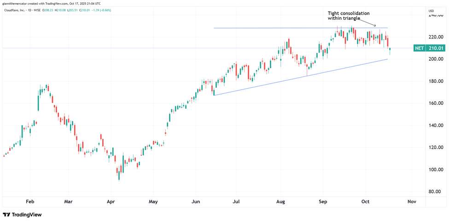Click the 160.00 price axis label
Image resolution: width=449 pixels, height=222 pixels.
[435, 103]
